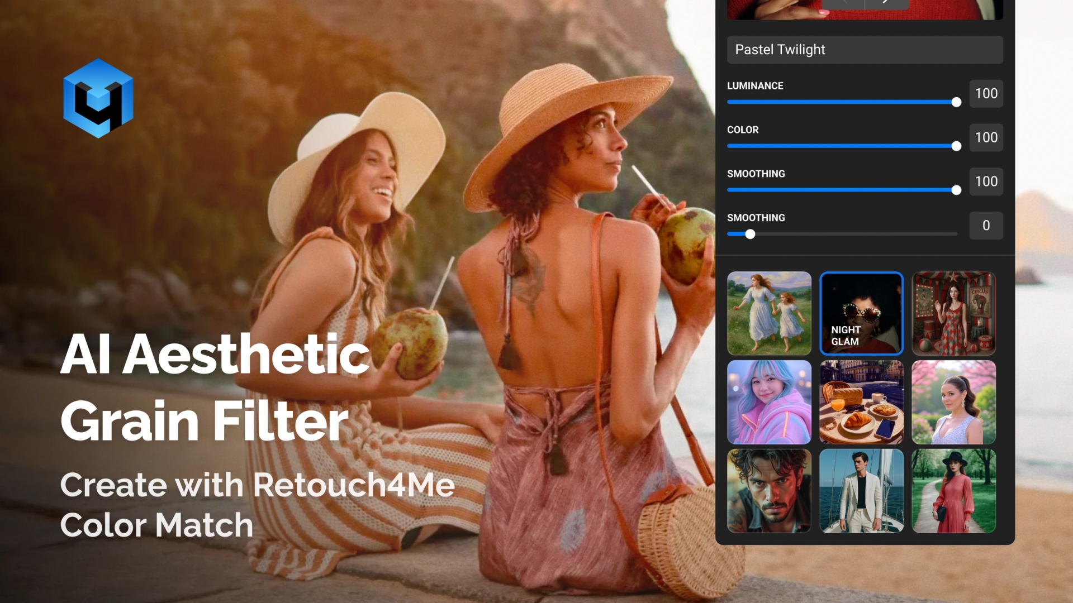Click the Color slider handle set to 100

[x=957, y=146]
